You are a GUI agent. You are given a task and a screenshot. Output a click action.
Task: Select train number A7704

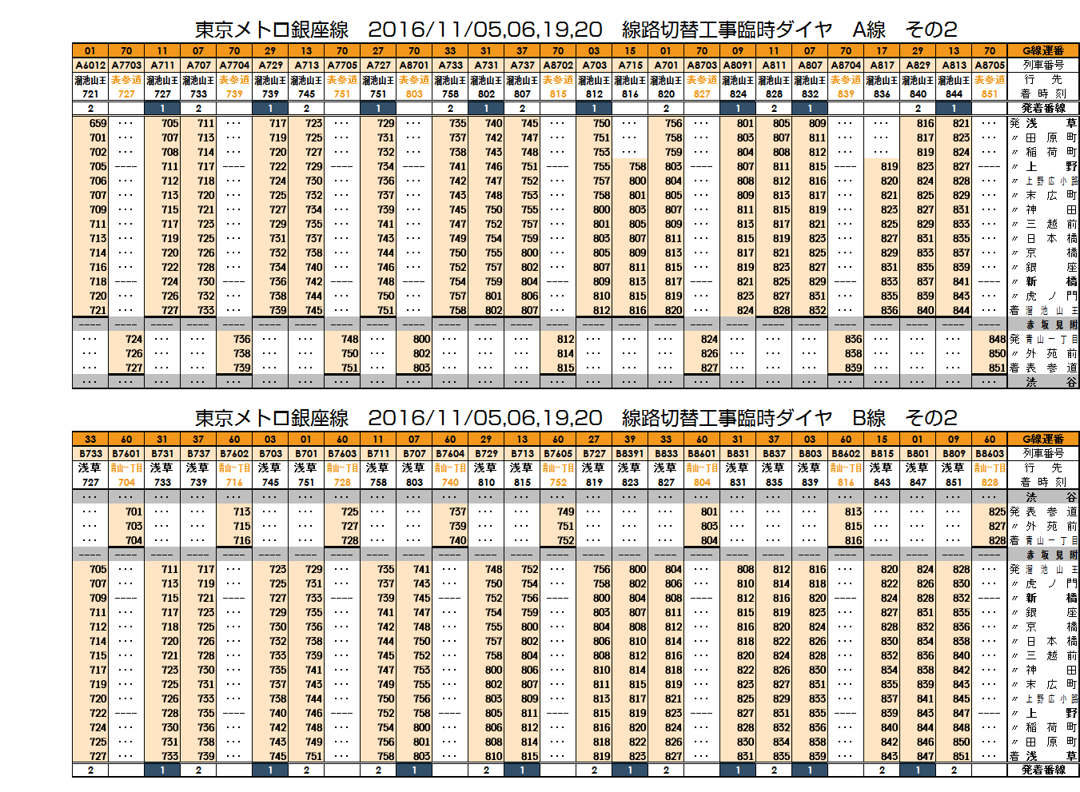[234, 66]
